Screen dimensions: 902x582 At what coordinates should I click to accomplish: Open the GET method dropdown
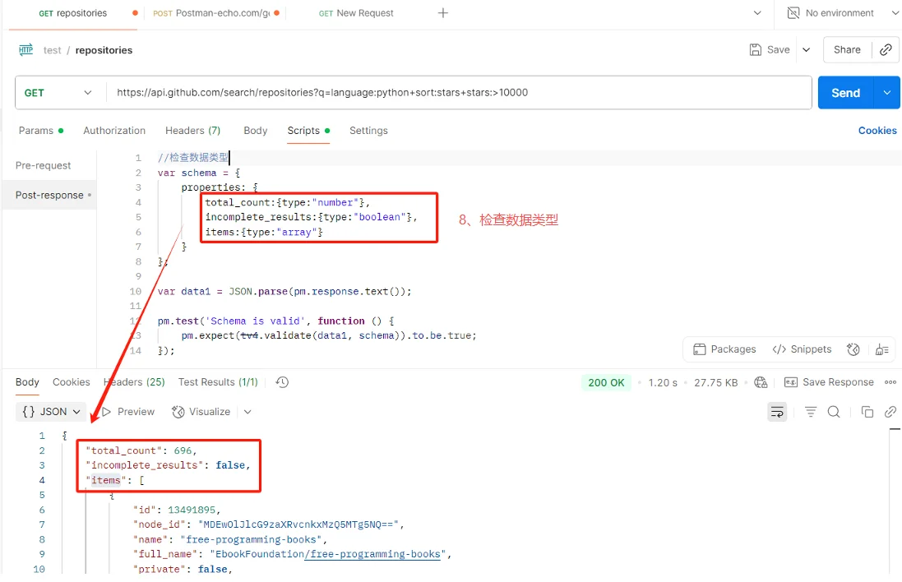coord(58,93)
